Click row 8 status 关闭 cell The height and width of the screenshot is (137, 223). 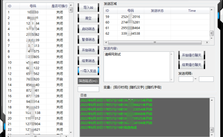pos(59,51)
